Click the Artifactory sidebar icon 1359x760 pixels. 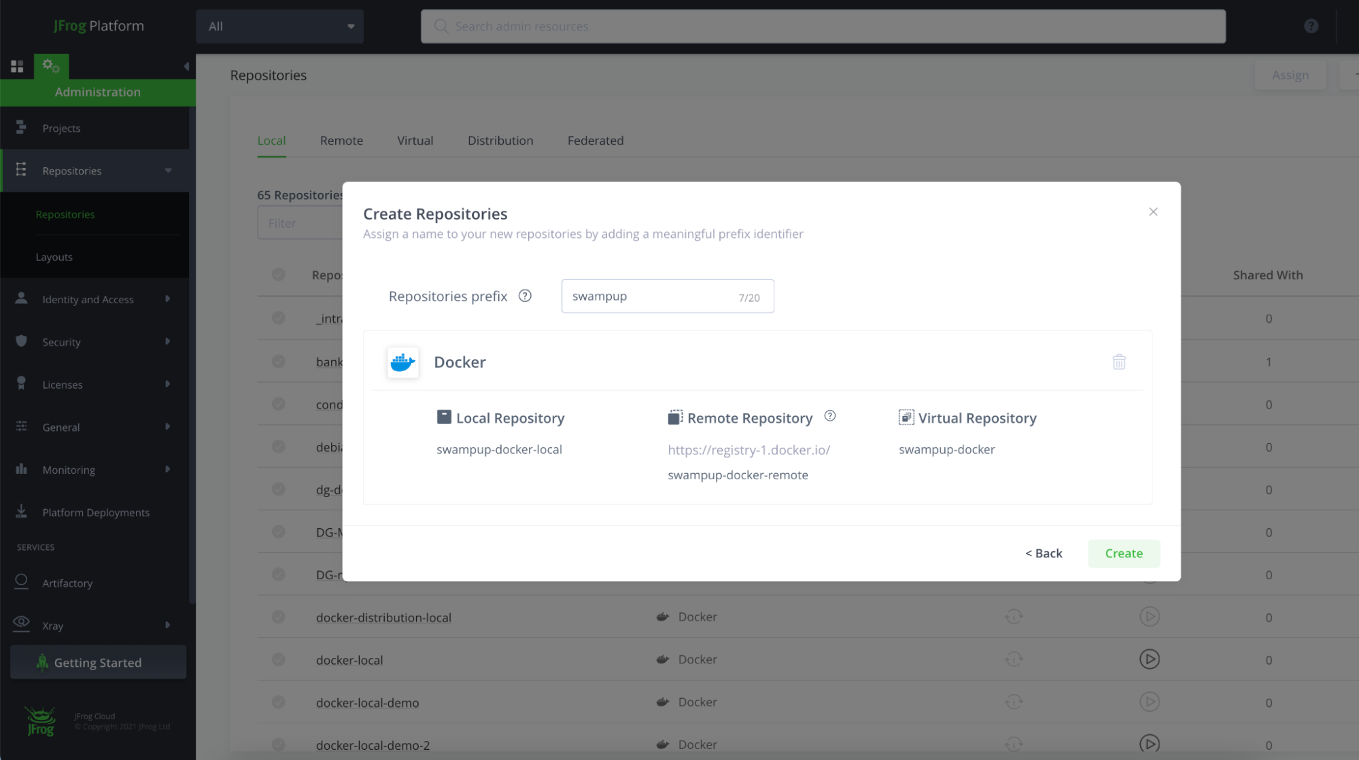pos(20,582)
